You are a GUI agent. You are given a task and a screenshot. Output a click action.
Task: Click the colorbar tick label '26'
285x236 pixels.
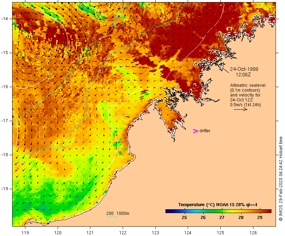click(203, 218)
